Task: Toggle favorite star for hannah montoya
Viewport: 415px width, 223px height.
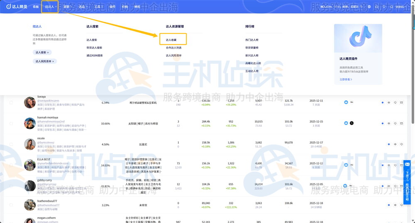Action: pos(383,124)
